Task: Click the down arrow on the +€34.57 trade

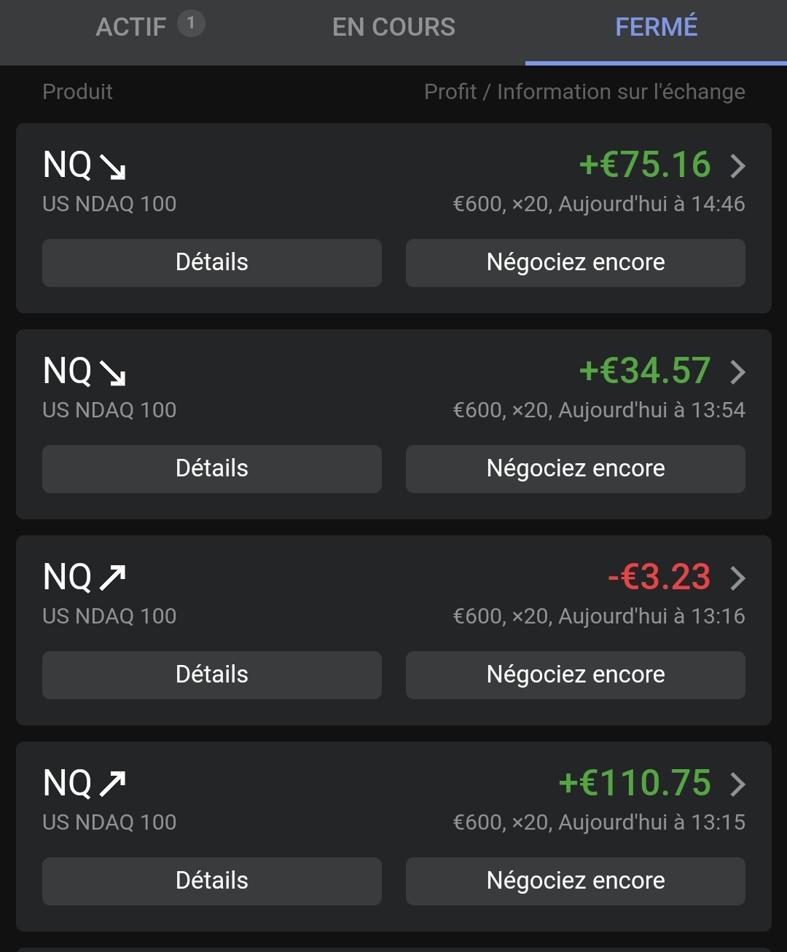Action: pos(113,373)
